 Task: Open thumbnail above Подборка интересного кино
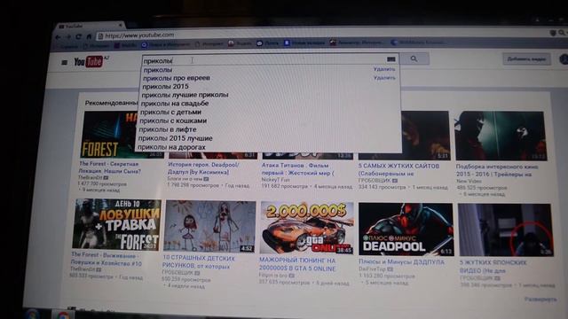(501, 136)
